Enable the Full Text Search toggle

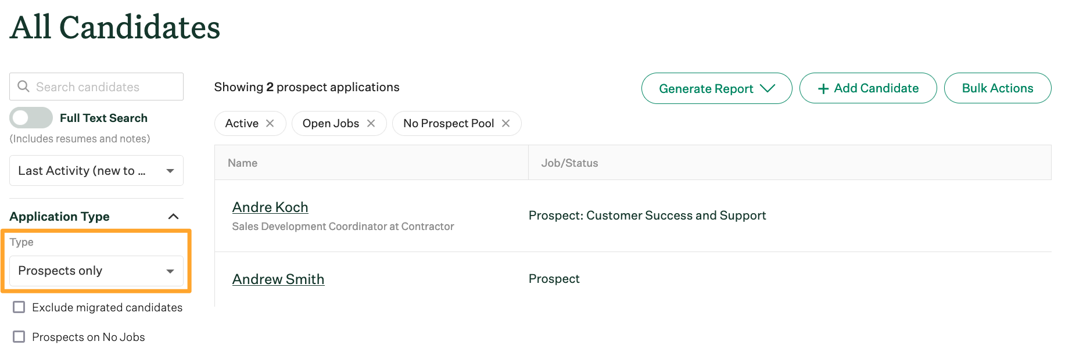[x=31, y=117]
